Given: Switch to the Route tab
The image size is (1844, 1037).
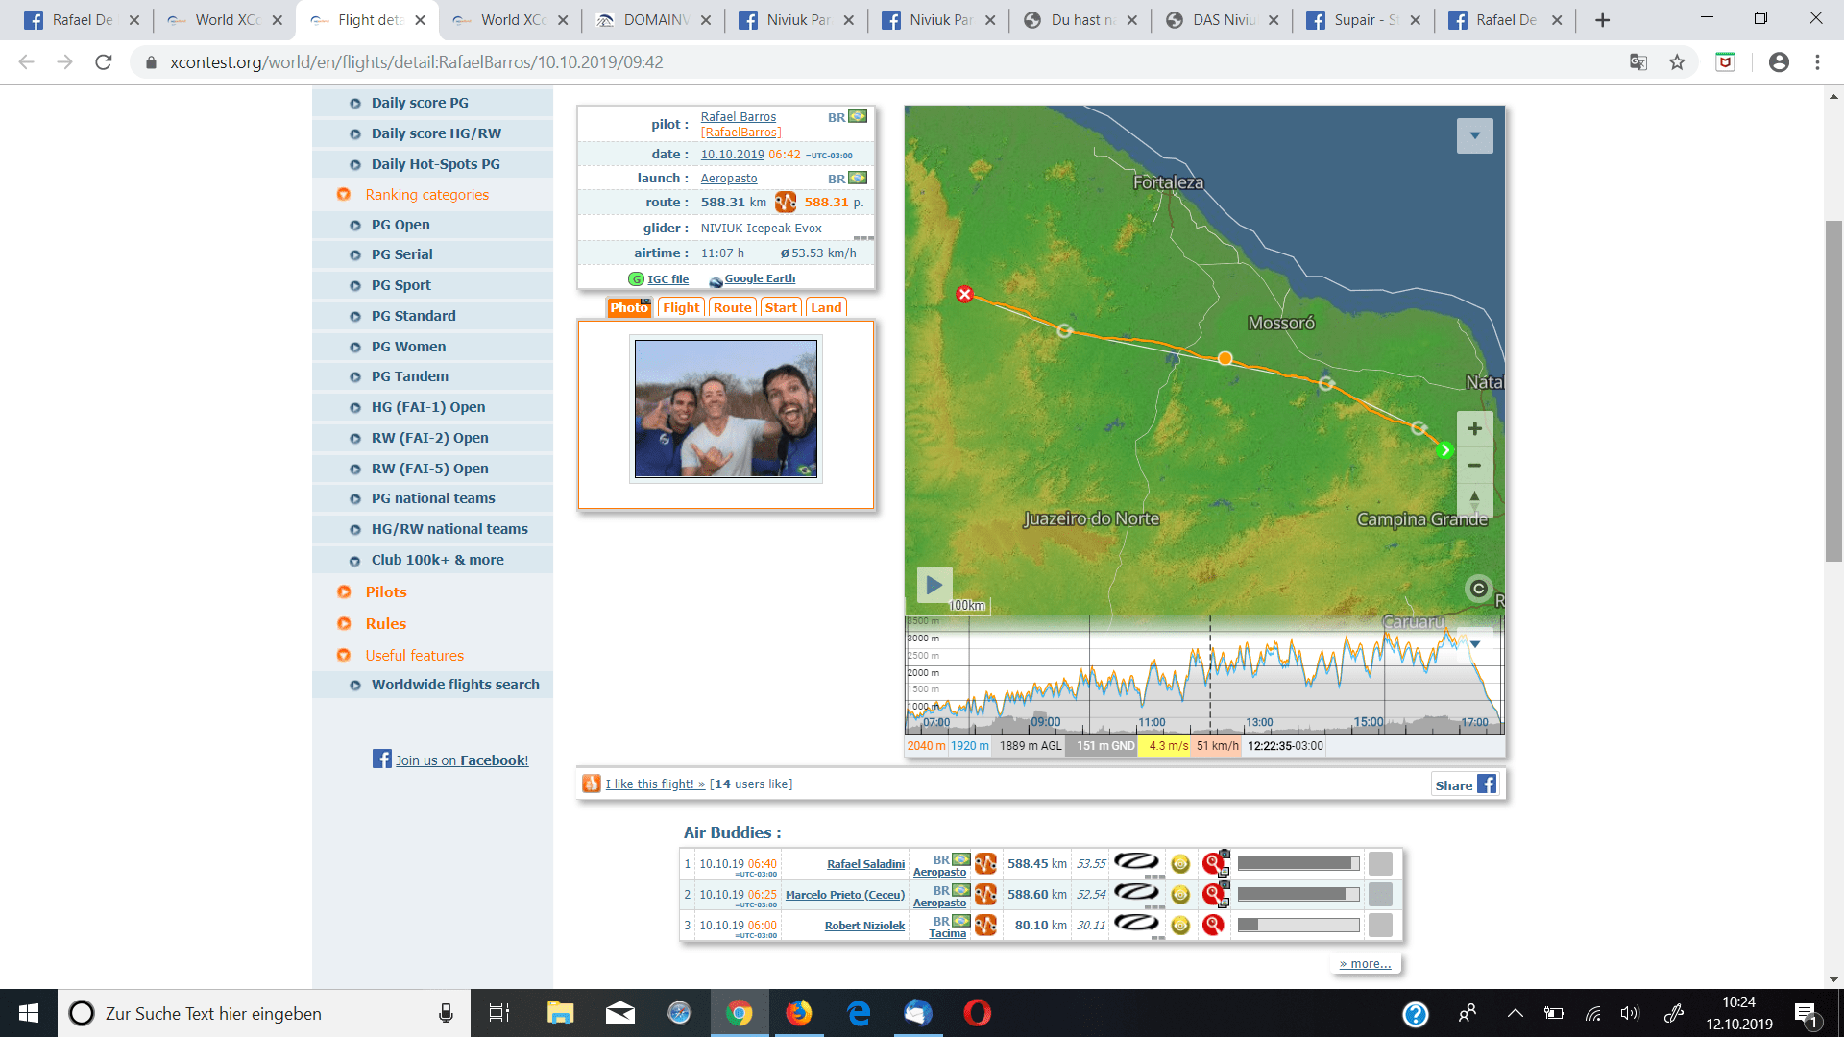Looking at the screenshot, I should coord(732,308).
